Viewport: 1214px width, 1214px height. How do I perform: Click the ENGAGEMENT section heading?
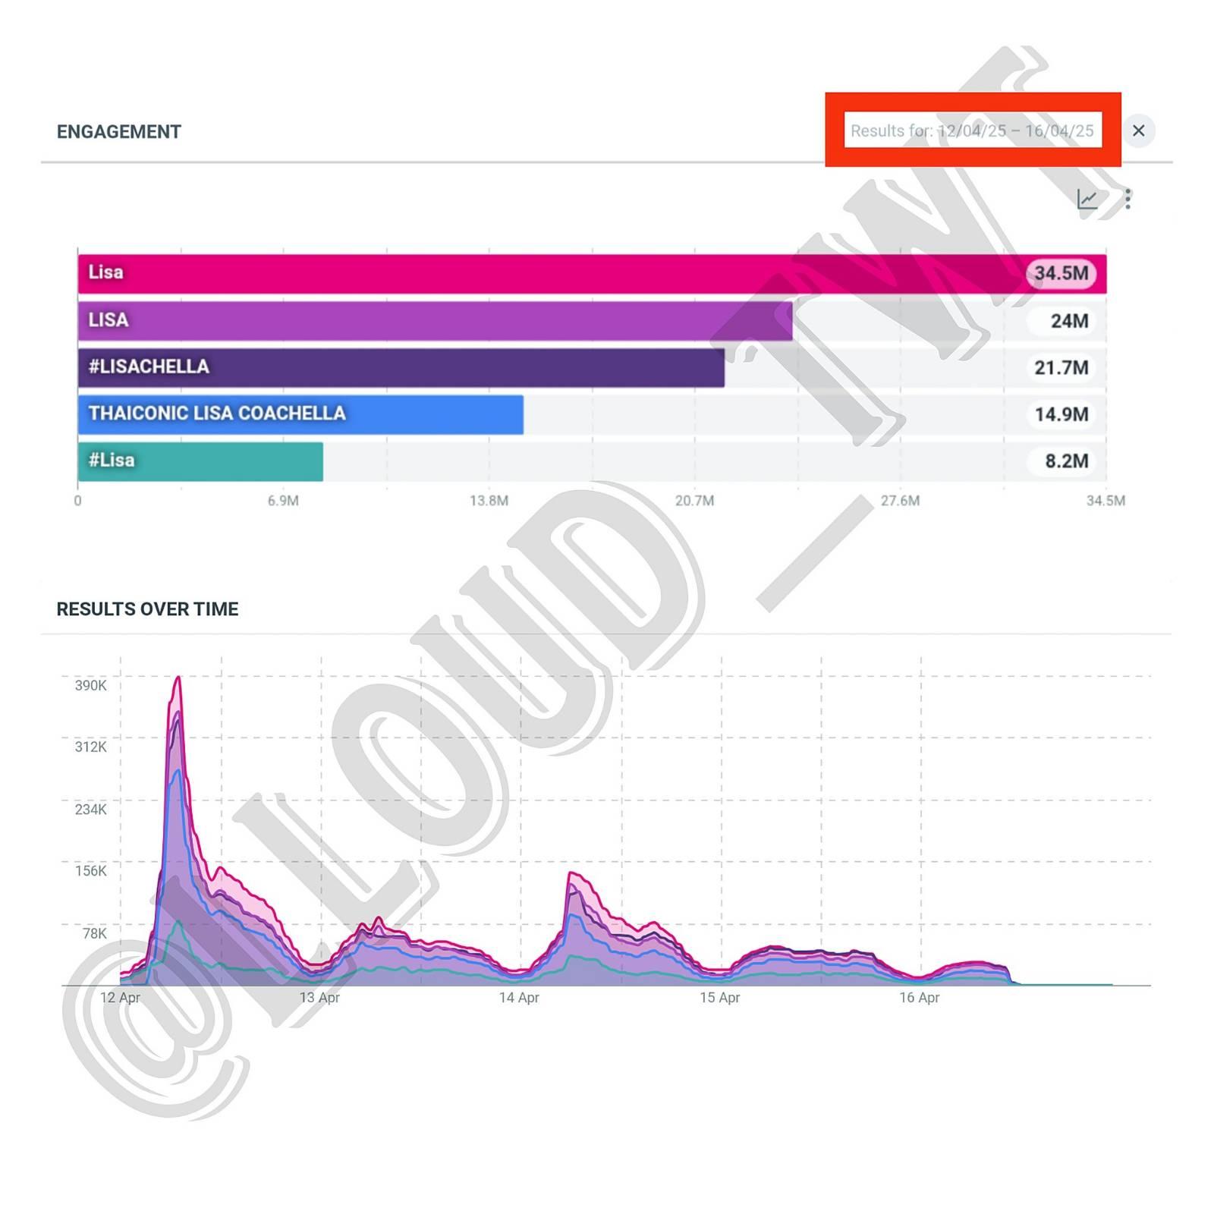point(119,131)
